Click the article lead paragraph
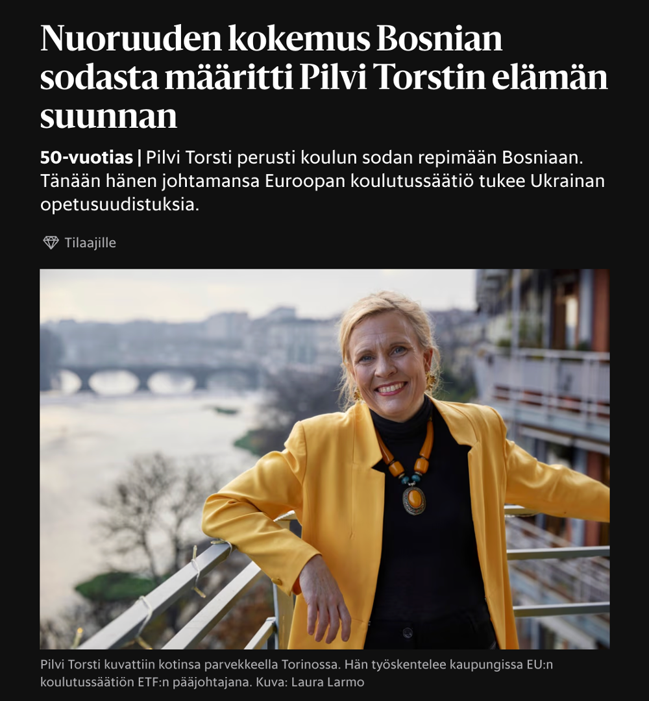649x701 pixels. pyautogui.click(x=323, y=181)
